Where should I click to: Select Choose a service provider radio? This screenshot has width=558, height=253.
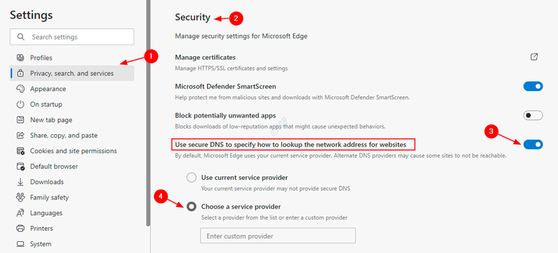pyautogui.click(x=191, y=206)
